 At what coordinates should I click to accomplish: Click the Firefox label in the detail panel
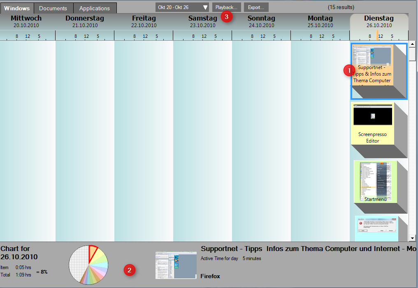tap(210, 276)
